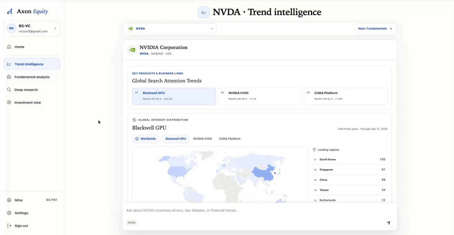Open Fundamental analysis page
This screenshot has width=454, height=235.
tap(32, 77)
